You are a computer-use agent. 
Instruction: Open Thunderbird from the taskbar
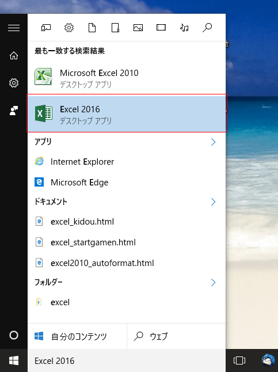(268, 360)
